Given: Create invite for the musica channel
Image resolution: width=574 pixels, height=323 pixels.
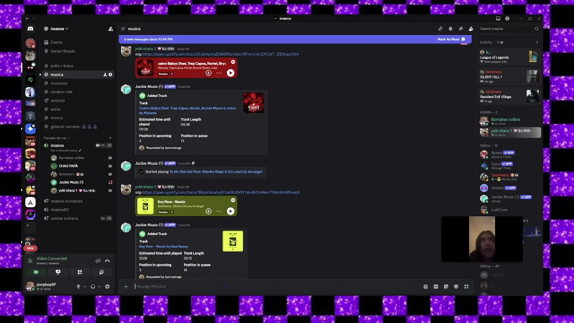Looking at the screenshot, I should pos(105,74).
